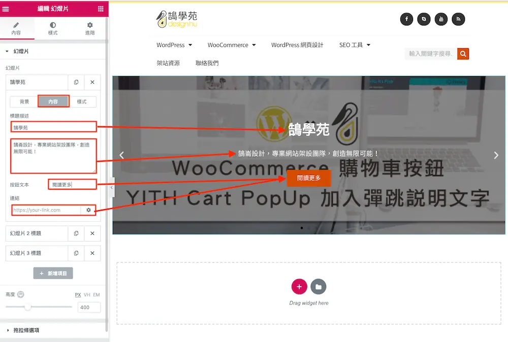This screenshot has height=342, width=508.
Task: Open the WordPress dropdown menu
Action: click(x=174, y=45)
